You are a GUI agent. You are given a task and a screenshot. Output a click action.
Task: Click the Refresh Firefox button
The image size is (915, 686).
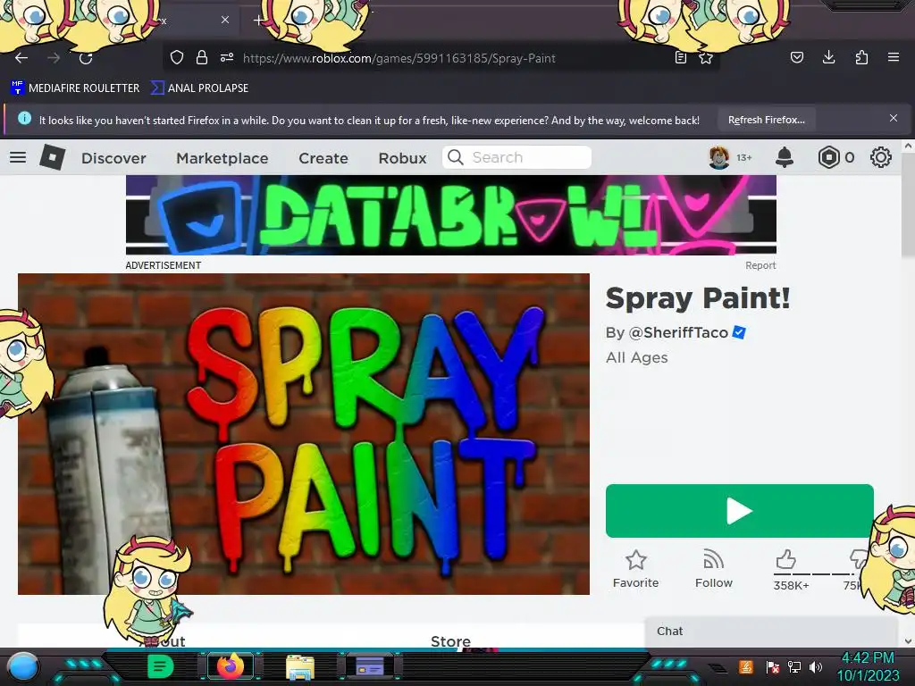766,120
